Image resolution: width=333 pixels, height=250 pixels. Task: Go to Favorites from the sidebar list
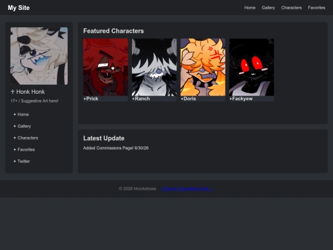point(26,149)
